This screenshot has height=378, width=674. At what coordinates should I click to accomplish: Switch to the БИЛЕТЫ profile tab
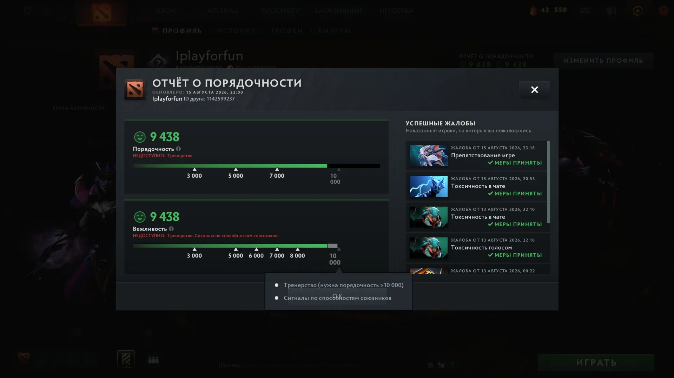[335, 31]
